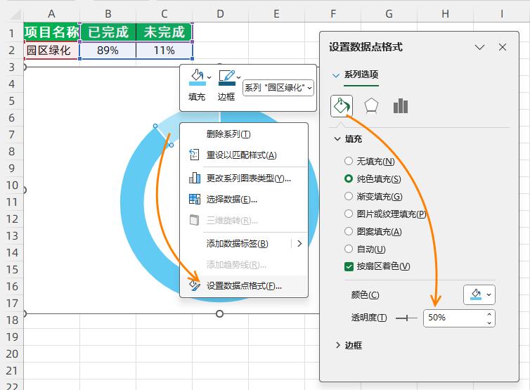Click the 重设以匹配样式 reset icon
The width and height of the screenshot is (530, 390).
tap(195, 155)
